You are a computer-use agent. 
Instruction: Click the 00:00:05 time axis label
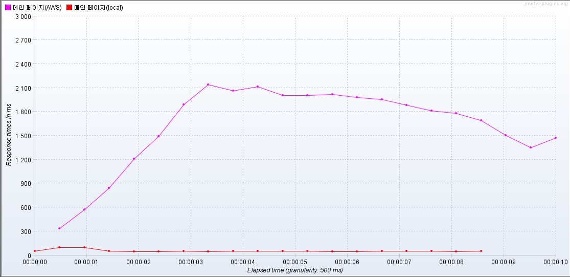[295, 262]
